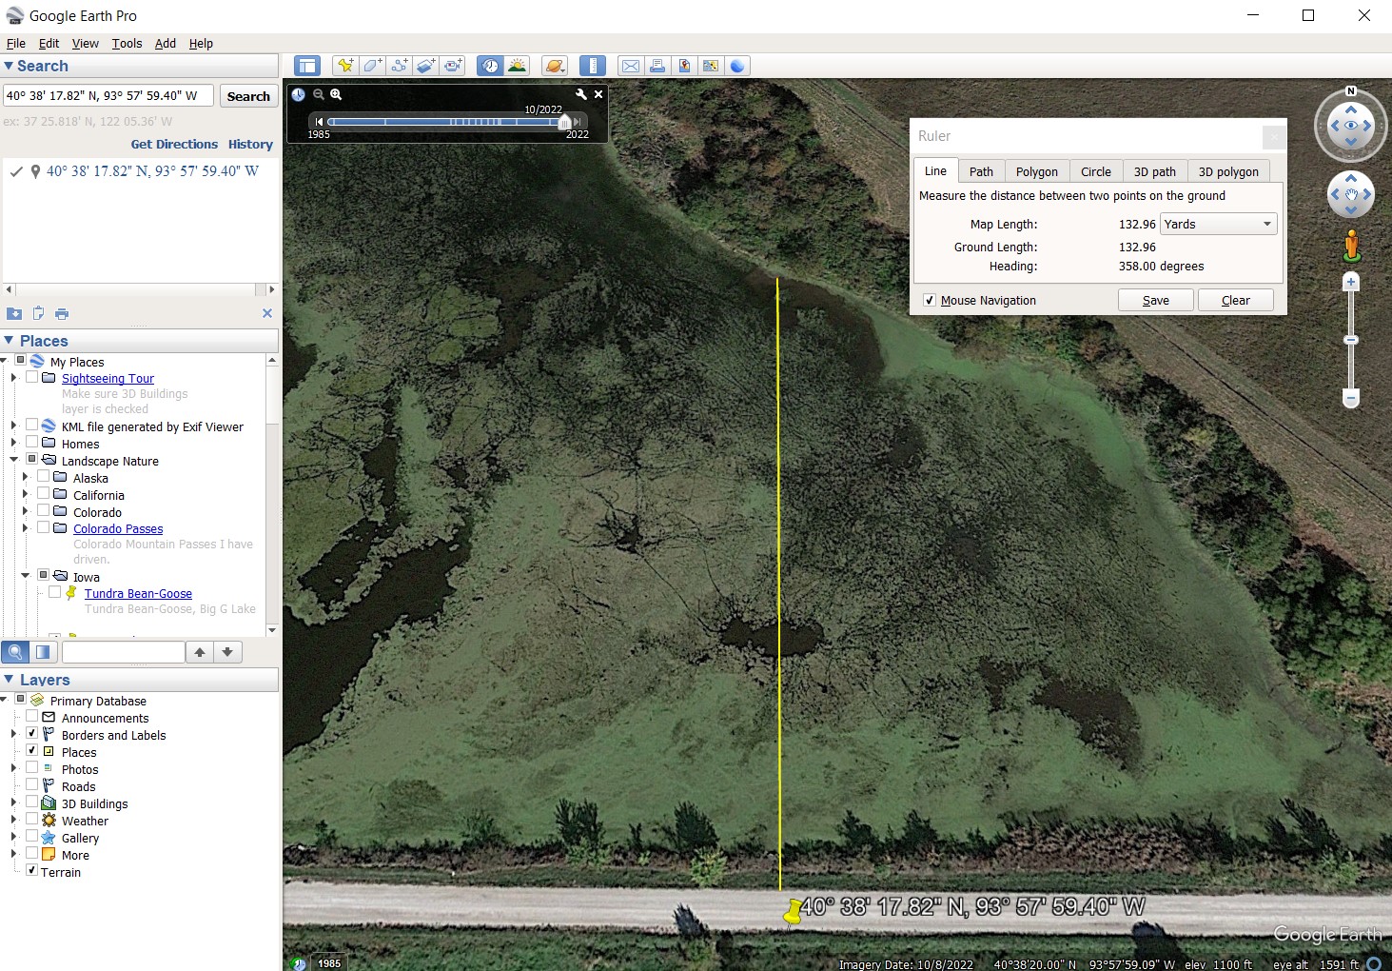This screenshot has width=1392, height=971.
Task: Toggle the Places panel layout button
Action: click(43, 652)
